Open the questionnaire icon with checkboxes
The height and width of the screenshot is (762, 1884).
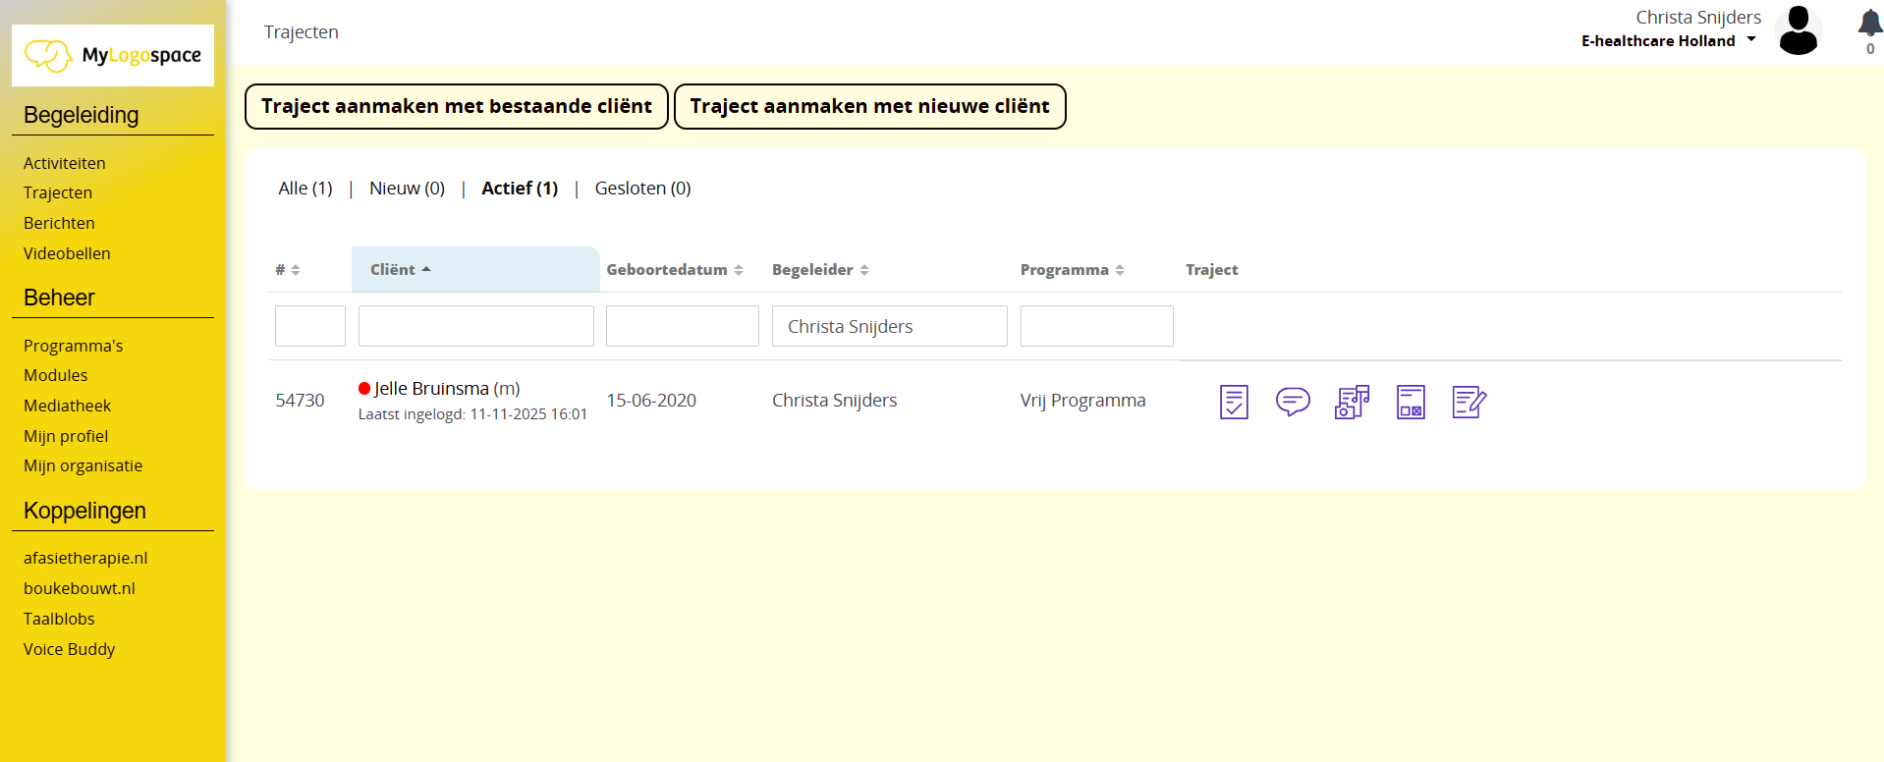(x=1411, y=402)
